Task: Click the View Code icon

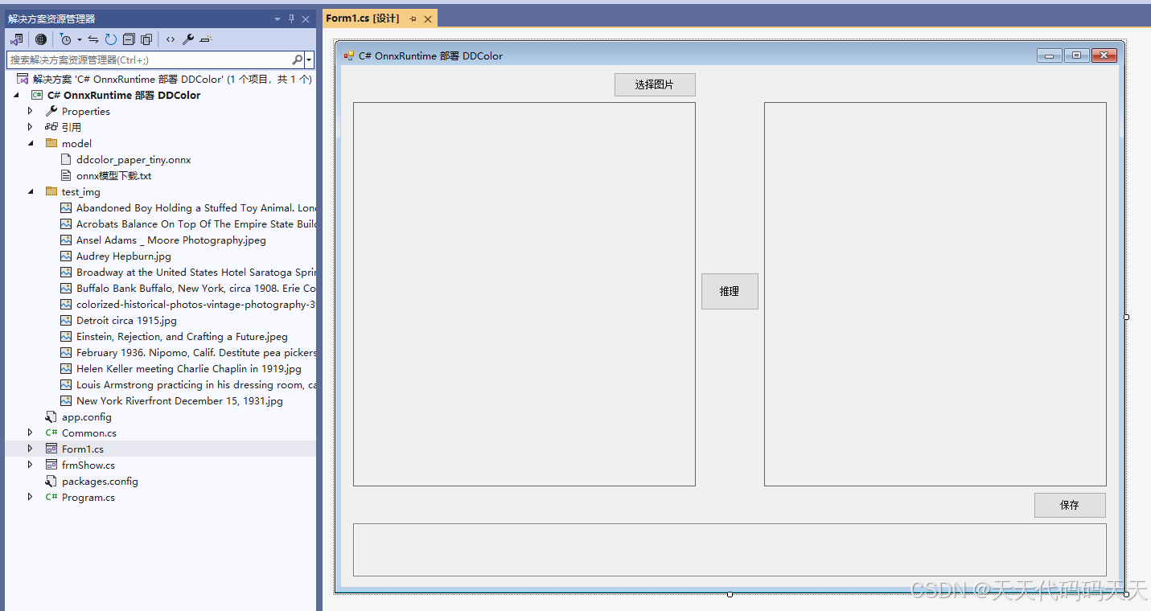Action: click(x=171, y=39)
